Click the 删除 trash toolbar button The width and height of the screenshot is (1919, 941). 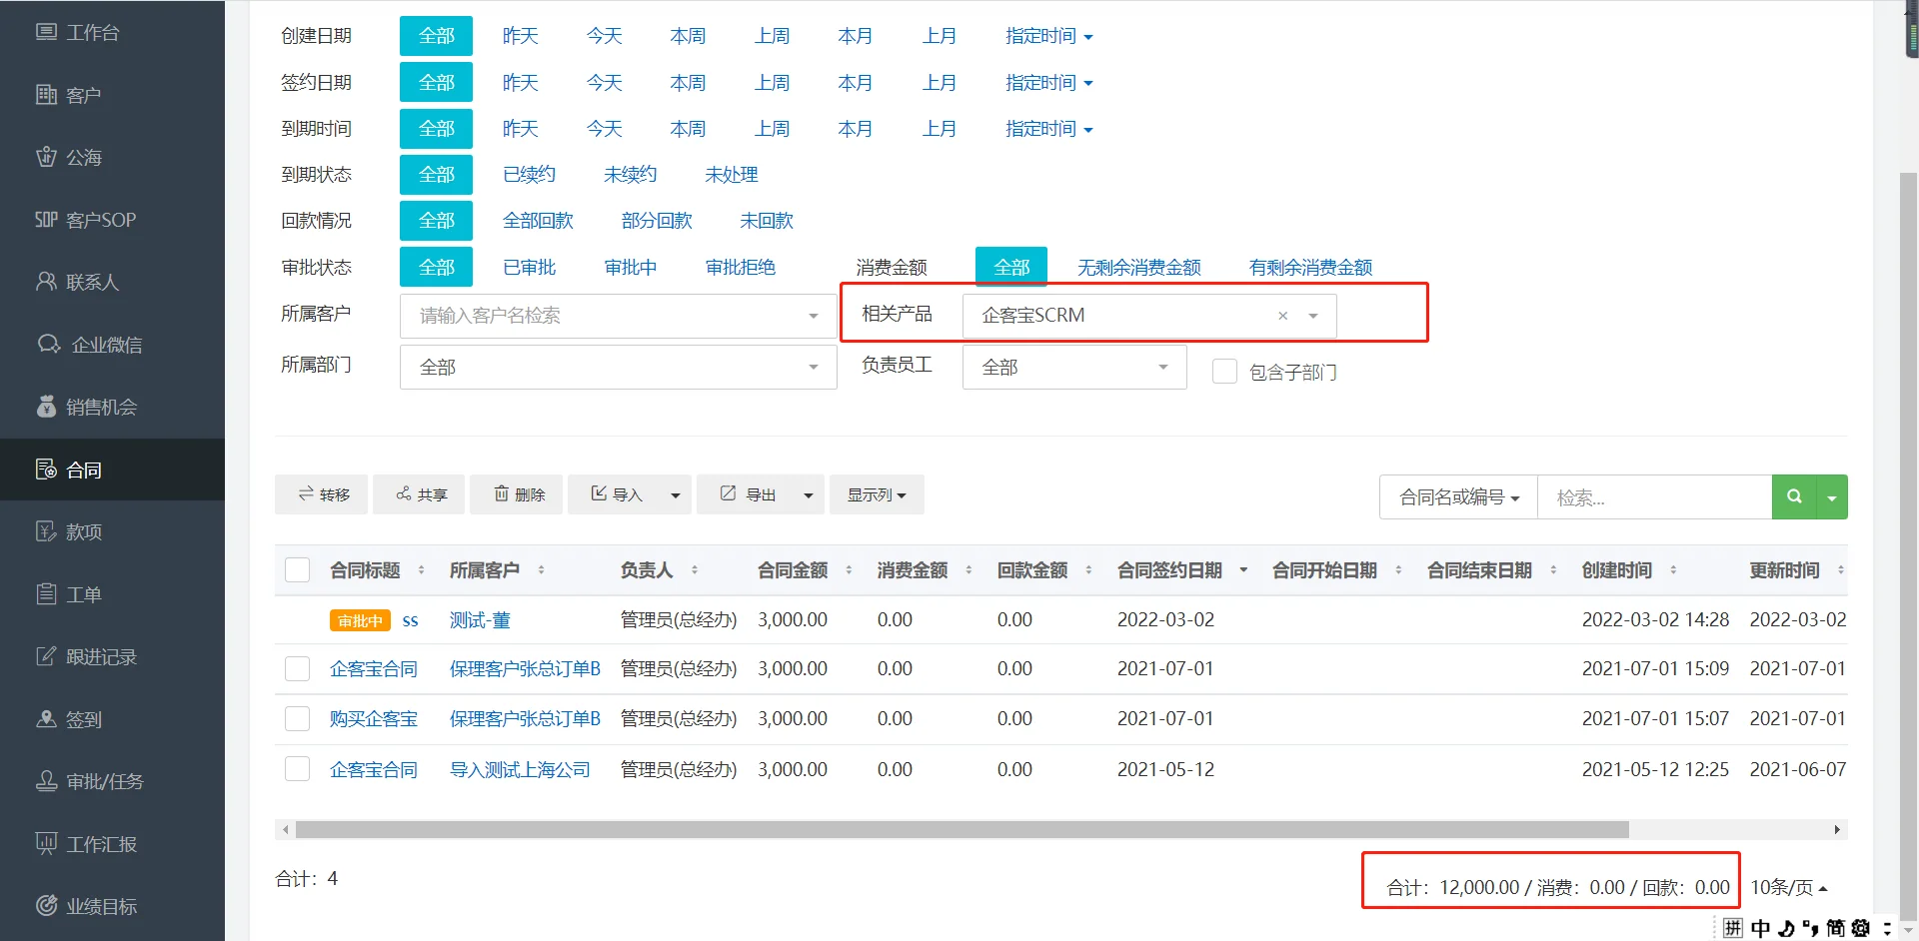(x=517, y=494)
